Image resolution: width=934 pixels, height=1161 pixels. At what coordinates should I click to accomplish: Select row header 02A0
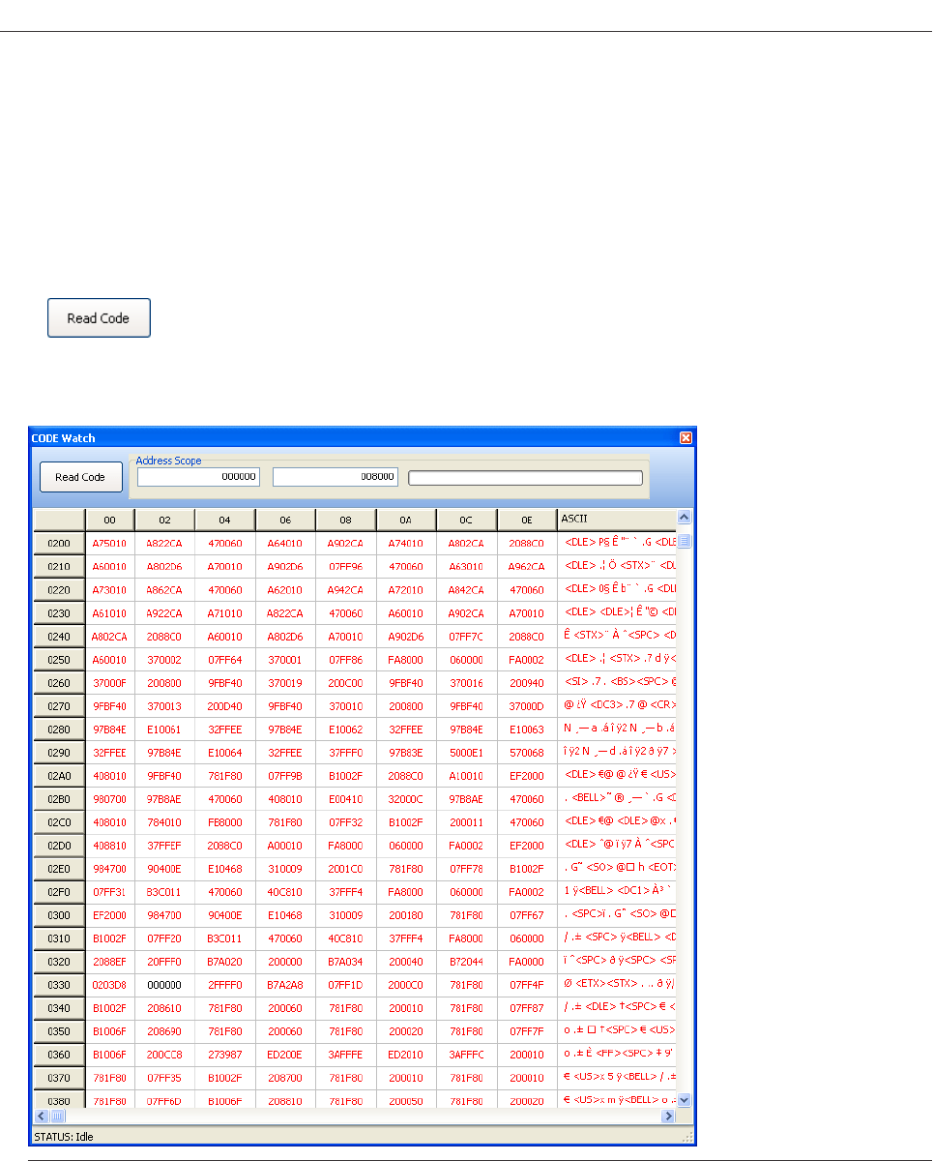[59, 776]
